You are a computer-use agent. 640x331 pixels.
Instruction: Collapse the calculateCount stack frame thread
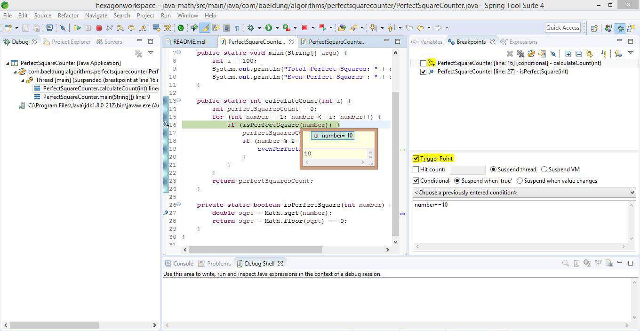[x=22, y=80]
